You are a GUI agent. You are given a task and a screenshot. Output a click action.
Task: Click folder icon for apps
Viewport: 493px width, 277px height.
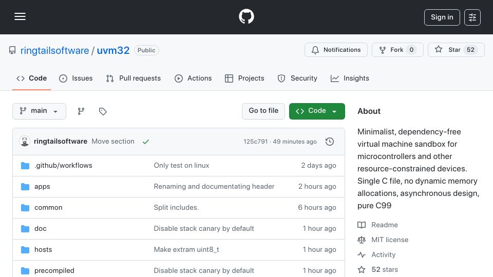click(25, 187)
